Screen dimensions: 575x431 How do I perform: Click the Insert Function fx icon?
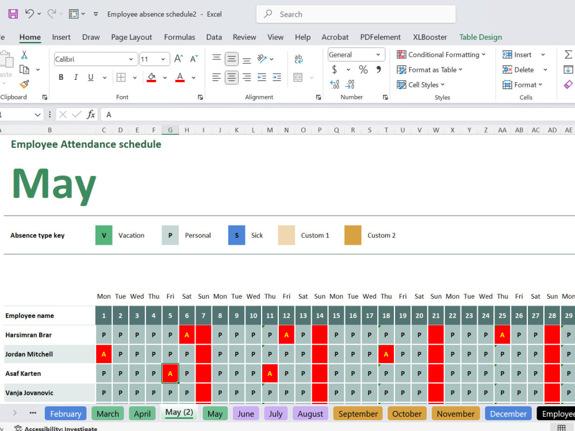(x=91, y=115)
